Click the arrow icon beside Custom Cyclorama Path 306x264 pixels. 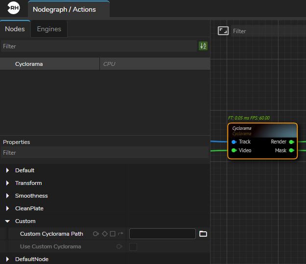(x=120, y=234)
